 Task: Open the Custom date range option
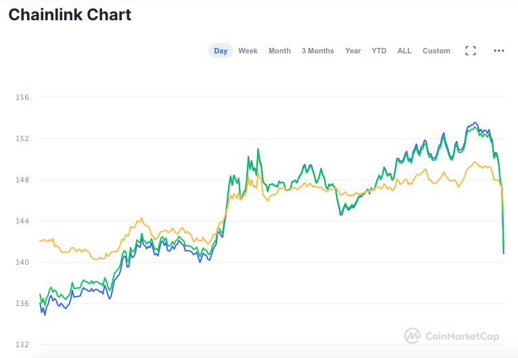(436, 51)
